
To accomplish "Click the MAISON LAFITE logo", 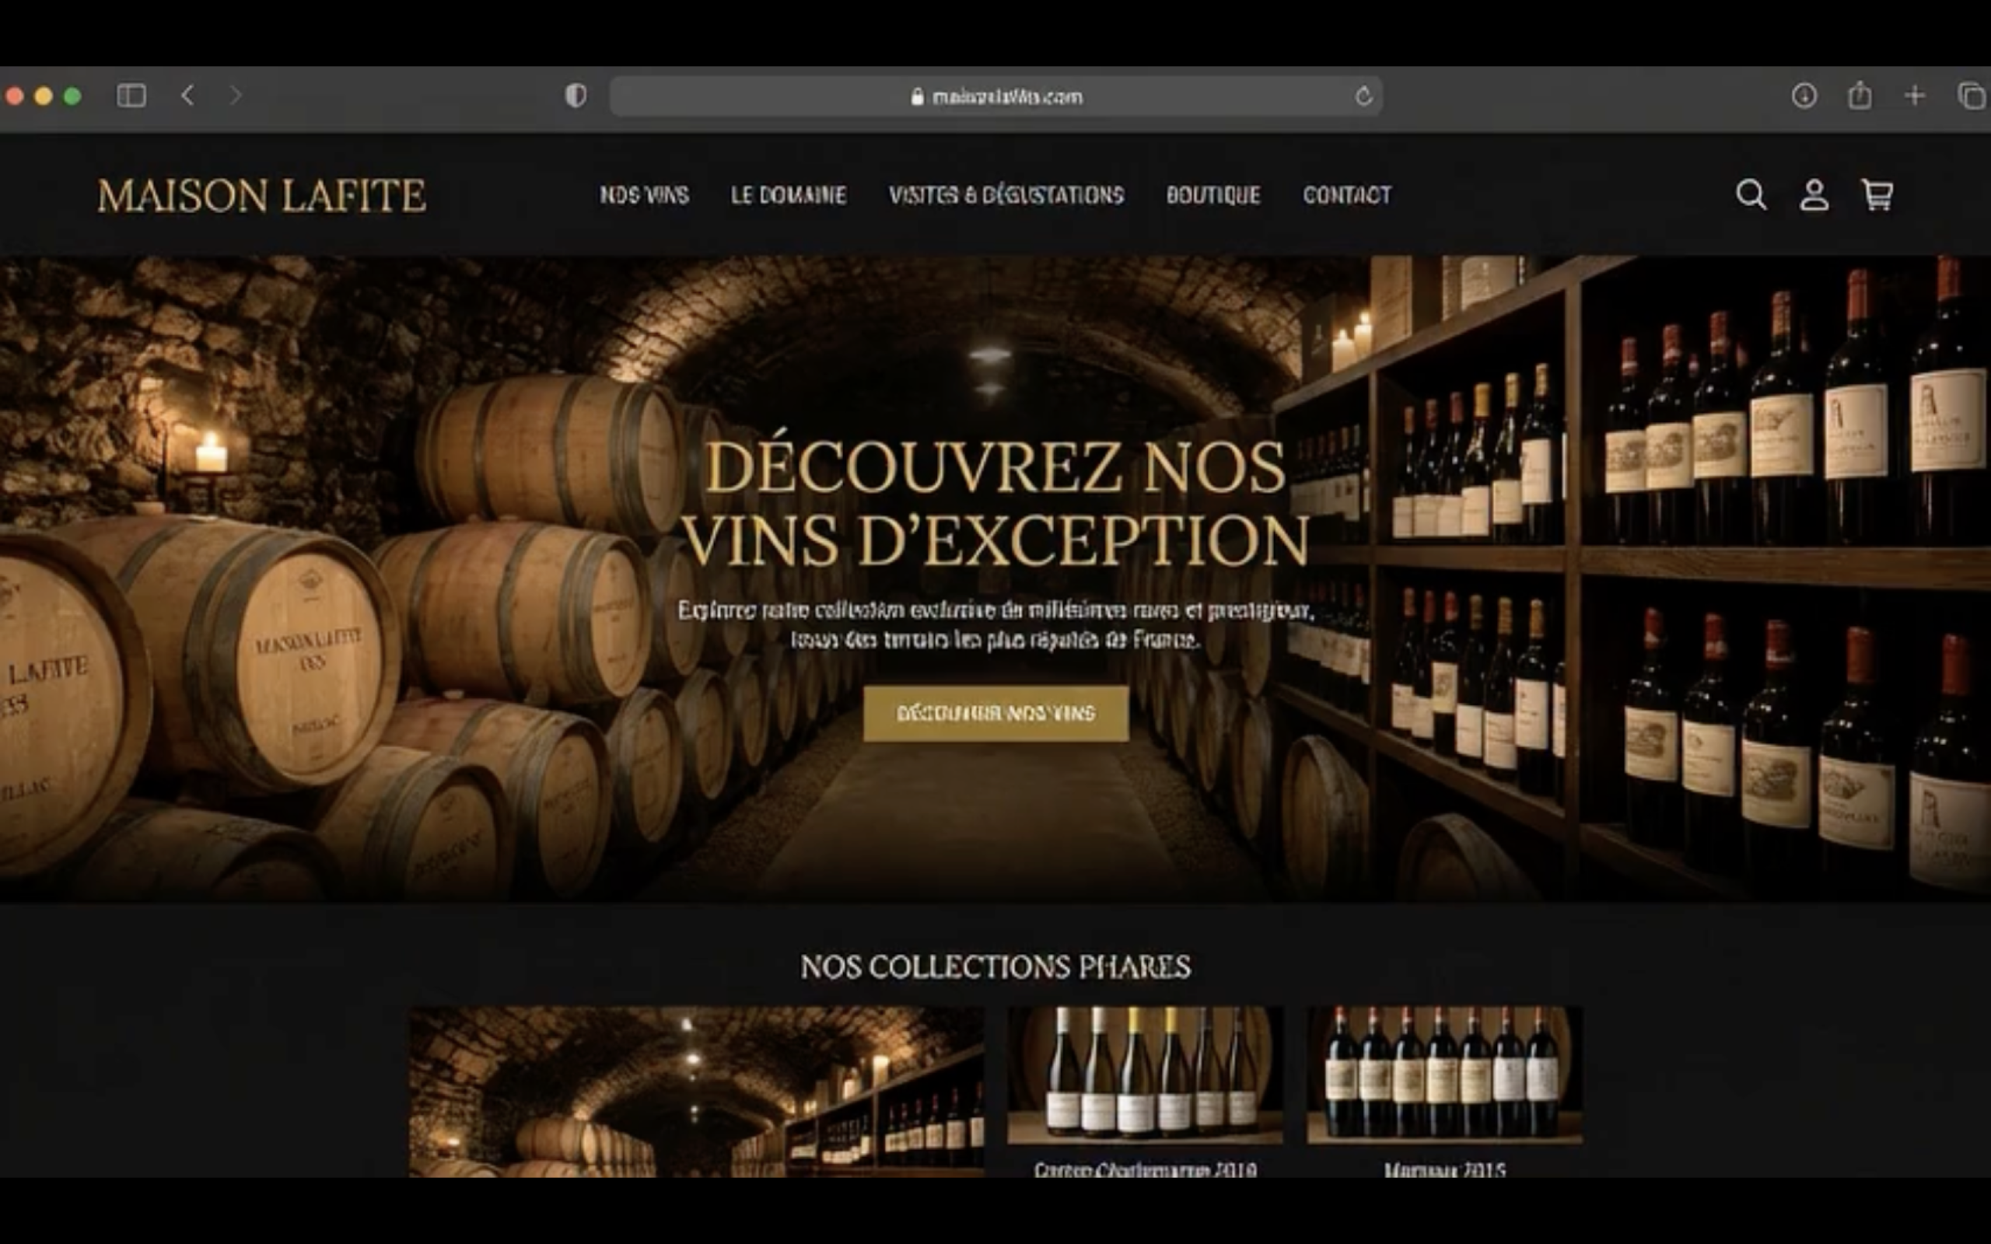I will click(x=261, y=196).
